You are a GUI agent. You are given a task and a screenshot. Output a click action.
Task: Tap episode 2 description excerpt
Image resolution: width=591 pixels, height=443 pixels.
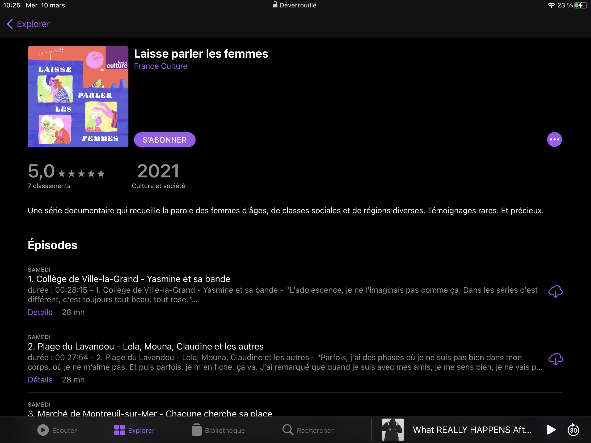(285, 362)
